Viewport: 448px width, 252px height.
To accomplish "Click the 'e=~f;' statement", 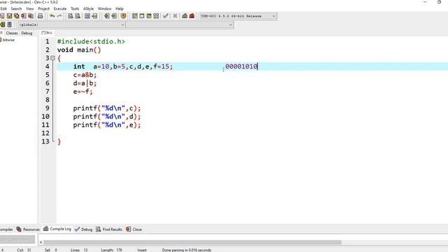I will click(83, 92).
